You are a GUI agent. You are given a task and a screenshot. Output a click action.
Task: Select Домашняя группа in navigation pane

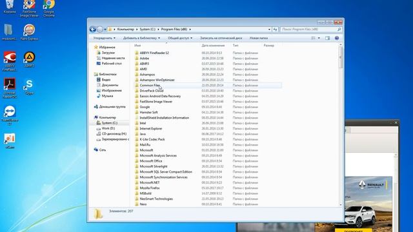112,107
